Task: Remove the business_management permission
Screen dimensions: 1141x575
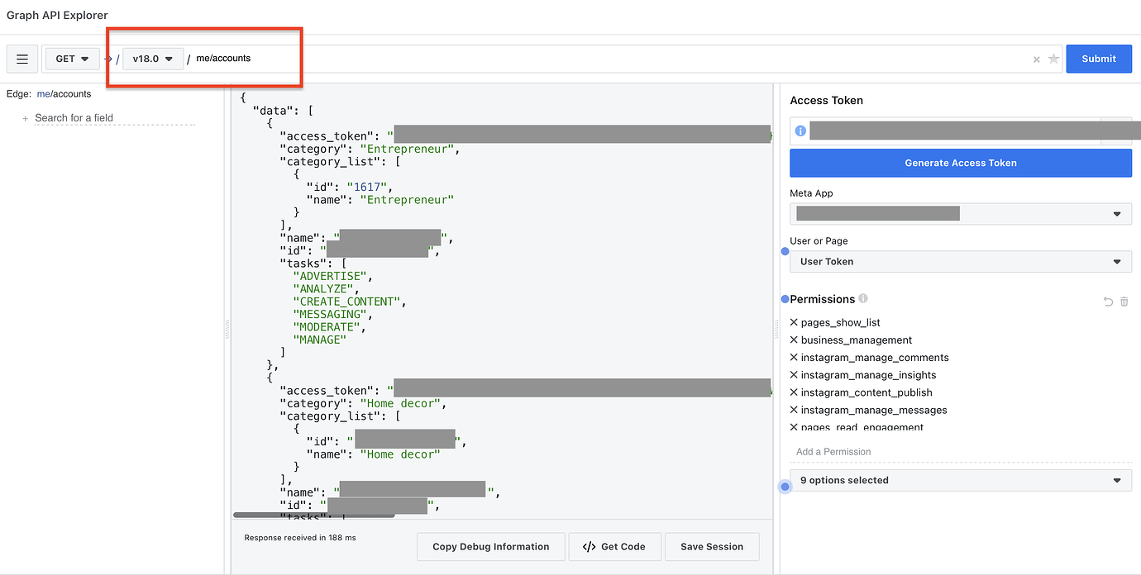Action: click(x=793, y=340)
